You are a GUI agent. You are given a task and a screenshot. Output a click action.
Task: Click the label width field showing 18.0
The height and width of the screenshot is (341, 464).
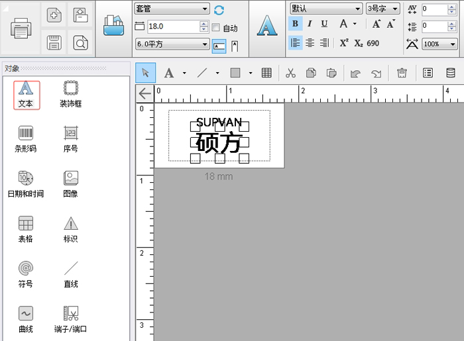(x=172, y=26)
